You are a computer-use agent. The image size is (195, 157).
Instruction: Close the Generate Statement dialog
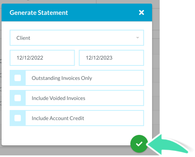pyautogui.click(x=141, y=12)
